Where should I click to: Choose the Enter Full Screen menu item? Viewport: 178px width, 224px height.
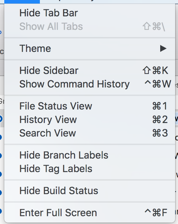click(x=90, y=213)
